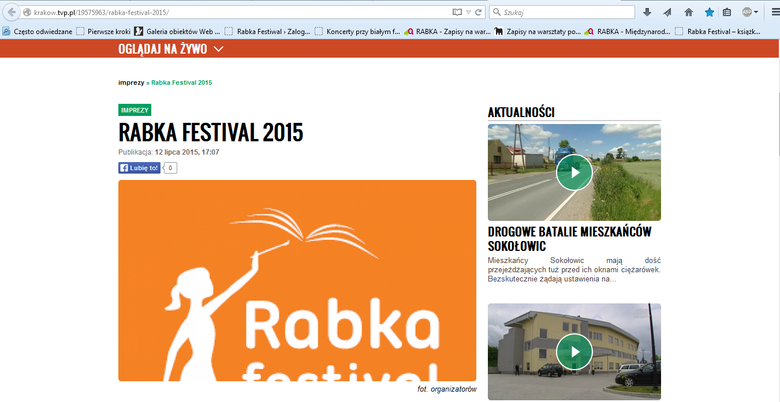
Task: Open reader view icon in address bar
Action: click(x=457, y=12)
